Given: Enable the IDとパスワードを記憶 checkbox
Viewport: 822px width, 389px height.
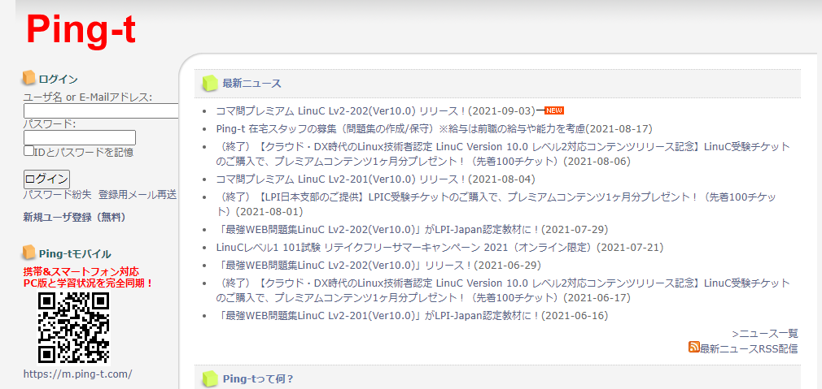Looking at the screenshot, I should (x=28, y=150).
